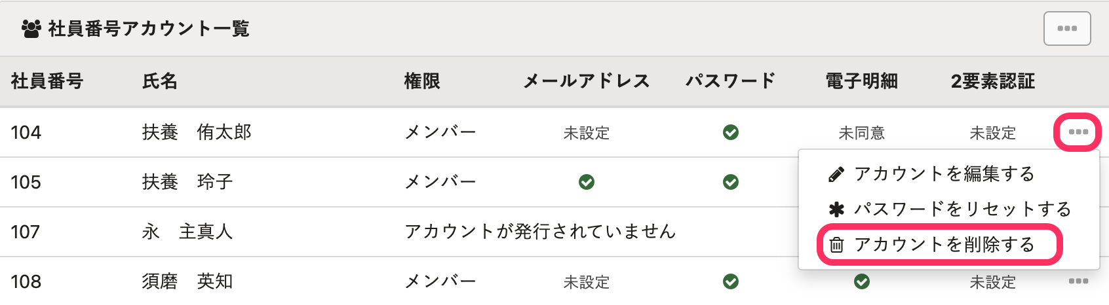Viewport: 1109px width, 305px height.
Task: Open the header three-dot options button
Action: point(1067,29)
